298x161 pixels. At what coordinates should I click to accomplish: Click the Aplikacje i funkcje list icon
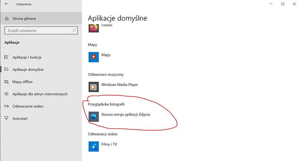(x=6, y=57)
